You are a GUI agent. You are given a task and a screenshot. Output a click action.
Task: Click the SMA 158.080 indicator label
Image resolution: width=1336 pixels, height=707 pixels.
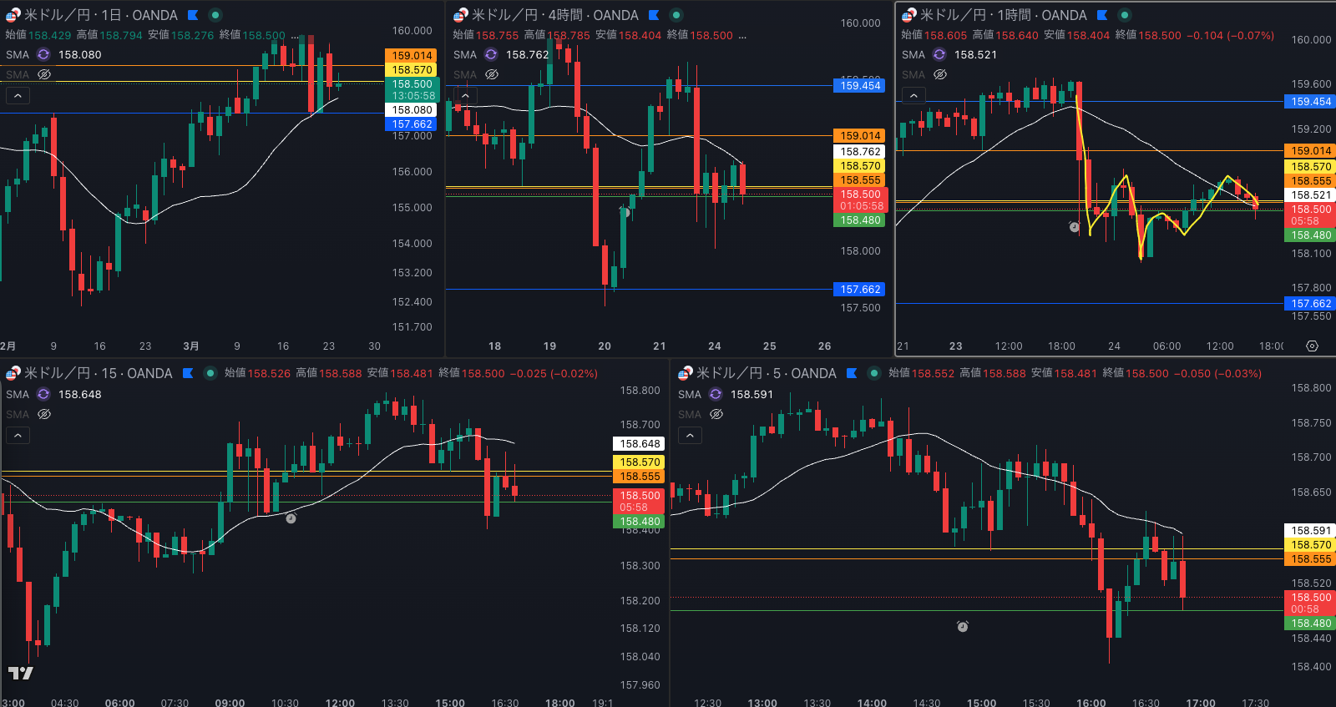point(79,54)
